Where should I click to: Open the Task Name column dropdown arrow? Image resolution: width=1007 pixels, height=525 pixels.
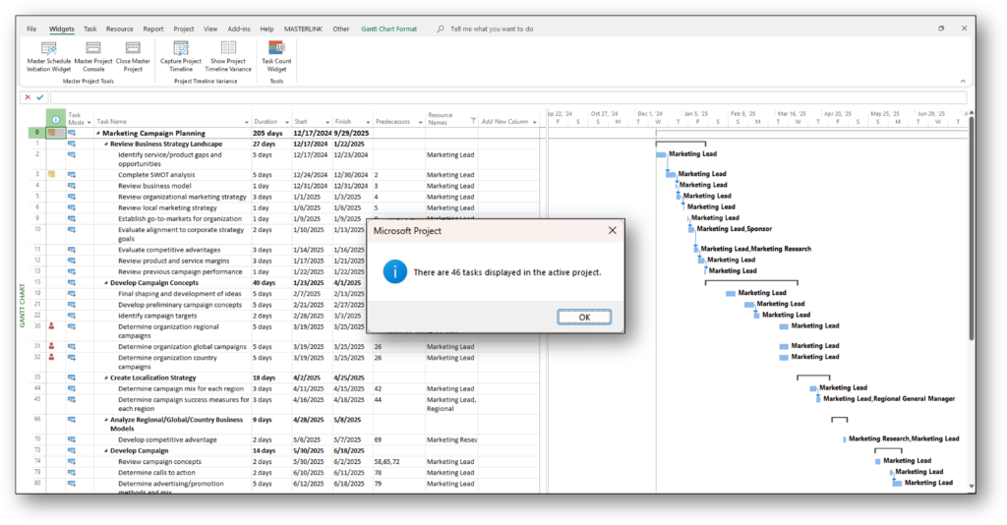click(246, 122)
